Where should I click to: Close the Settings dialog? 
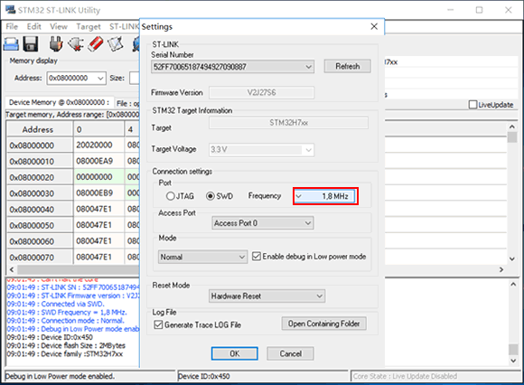point(374,26)
